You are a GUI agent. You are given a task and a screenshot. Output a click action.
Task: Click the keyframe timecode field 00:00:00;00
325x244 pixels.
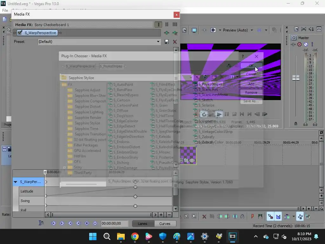(114, 223)
